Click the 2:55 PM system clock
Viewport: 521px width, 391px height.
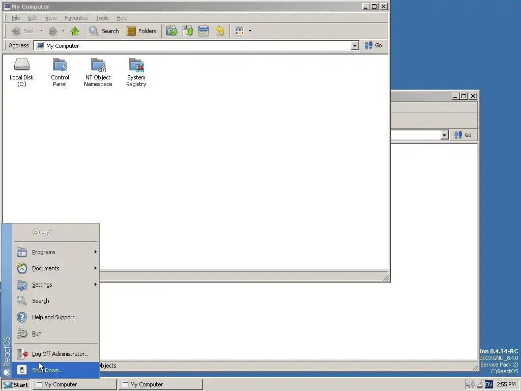(506, 385)
